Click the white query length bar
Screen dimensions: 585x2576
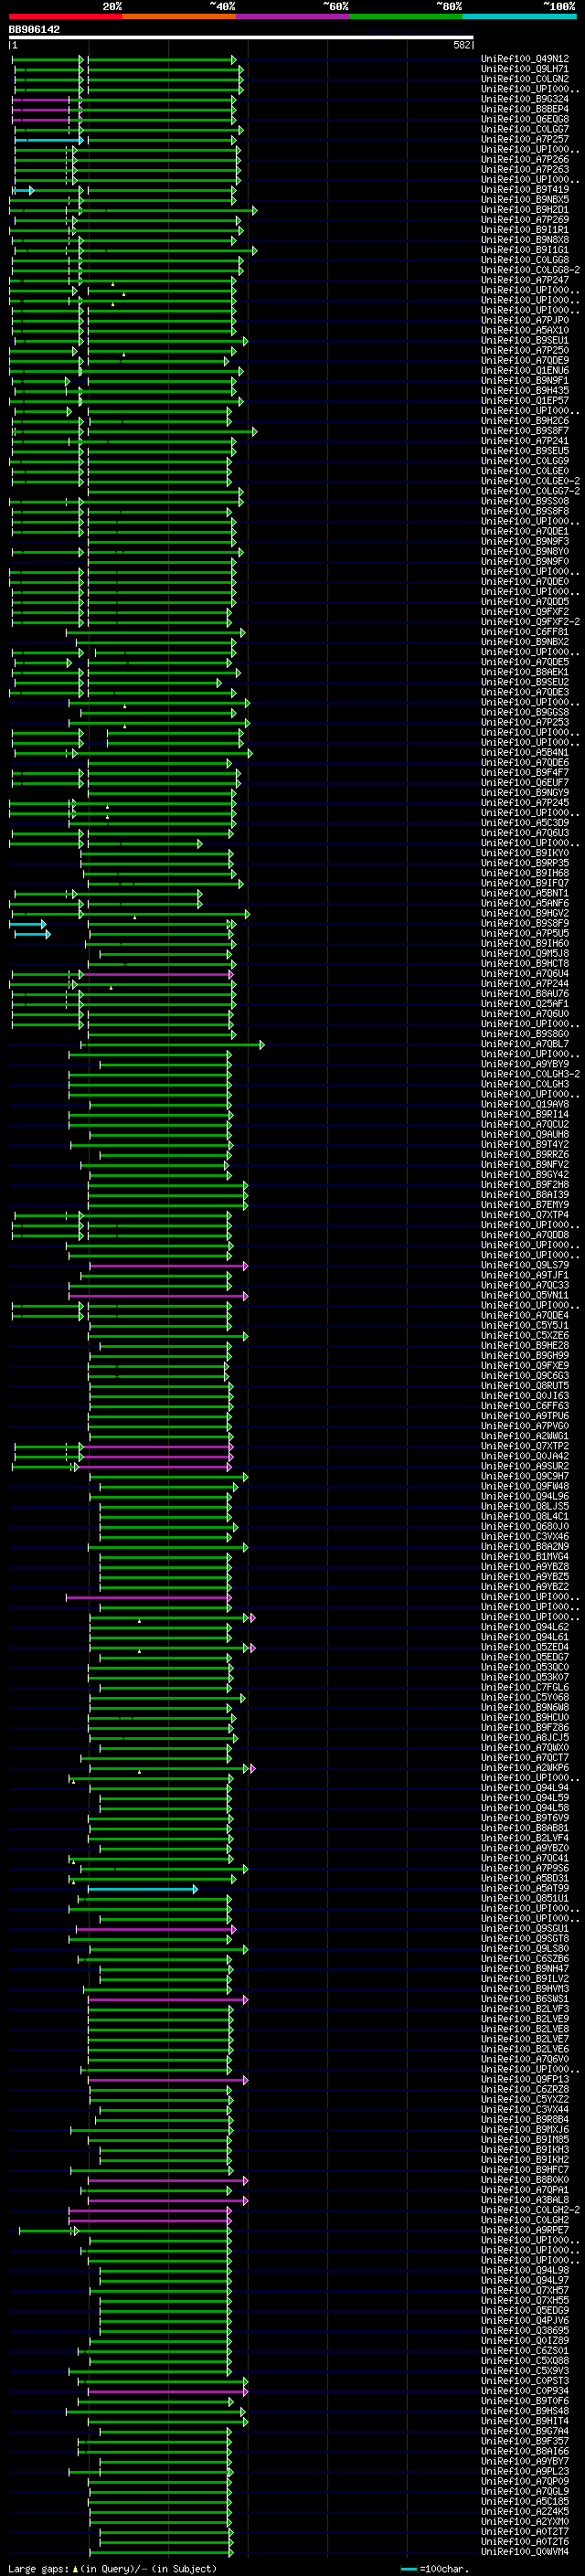pyautogui.click(x=241, y=37)
